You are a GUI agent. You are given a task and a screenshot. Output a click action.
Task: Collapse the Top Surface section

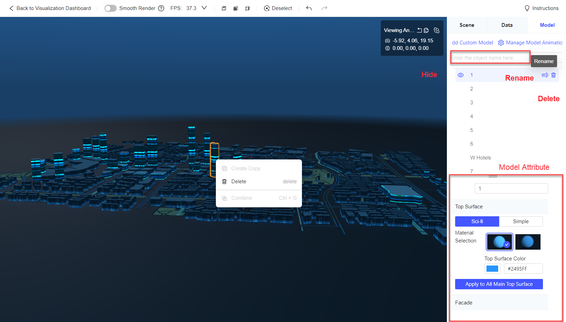[x=499, y=206]
